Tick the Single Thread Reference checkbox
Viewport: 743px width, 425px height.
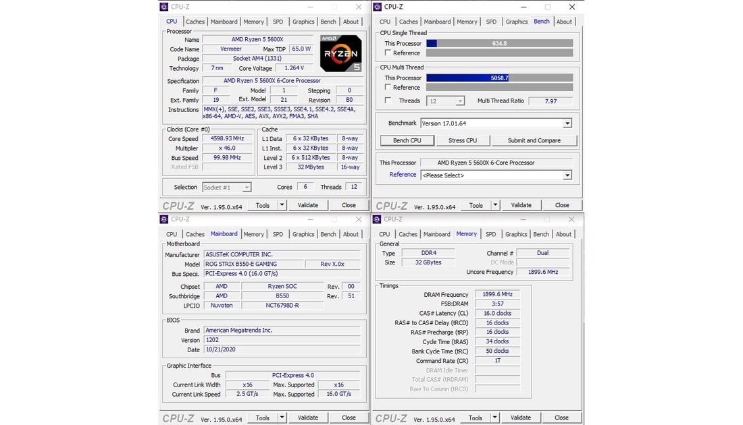point(388,53)
